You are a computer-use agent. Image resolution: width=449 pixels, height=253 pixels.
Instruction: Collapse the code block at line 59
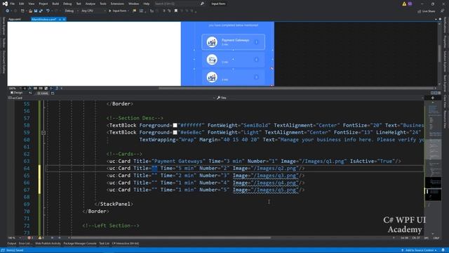coord(43,133)
